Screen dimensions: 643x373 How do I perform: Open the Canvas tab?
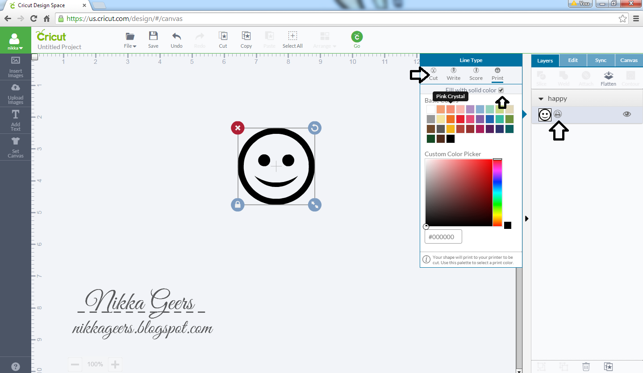pyautogui.click(x=629, y=60)
